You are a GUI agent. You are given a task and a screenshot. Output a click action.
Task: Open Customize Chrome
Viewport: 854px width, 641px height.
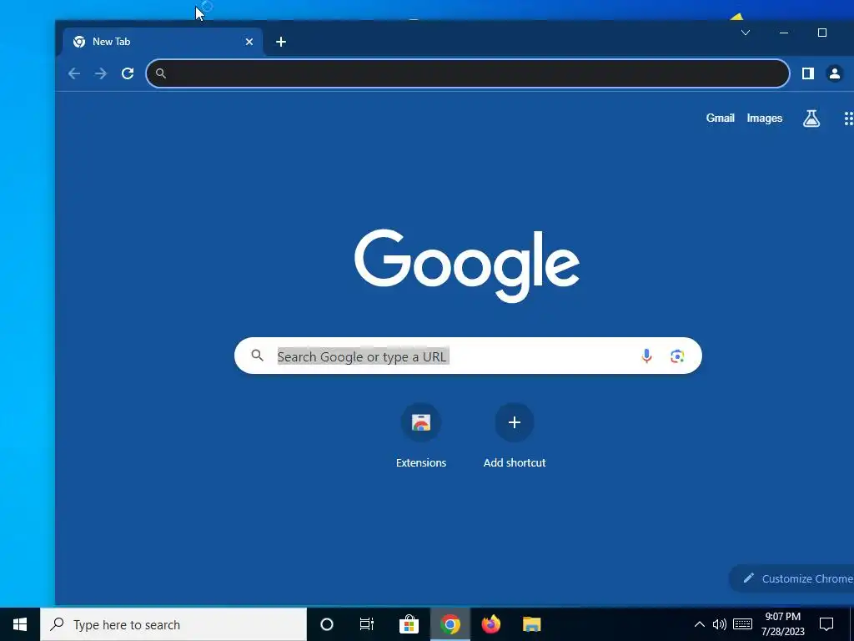click(791, 578)
